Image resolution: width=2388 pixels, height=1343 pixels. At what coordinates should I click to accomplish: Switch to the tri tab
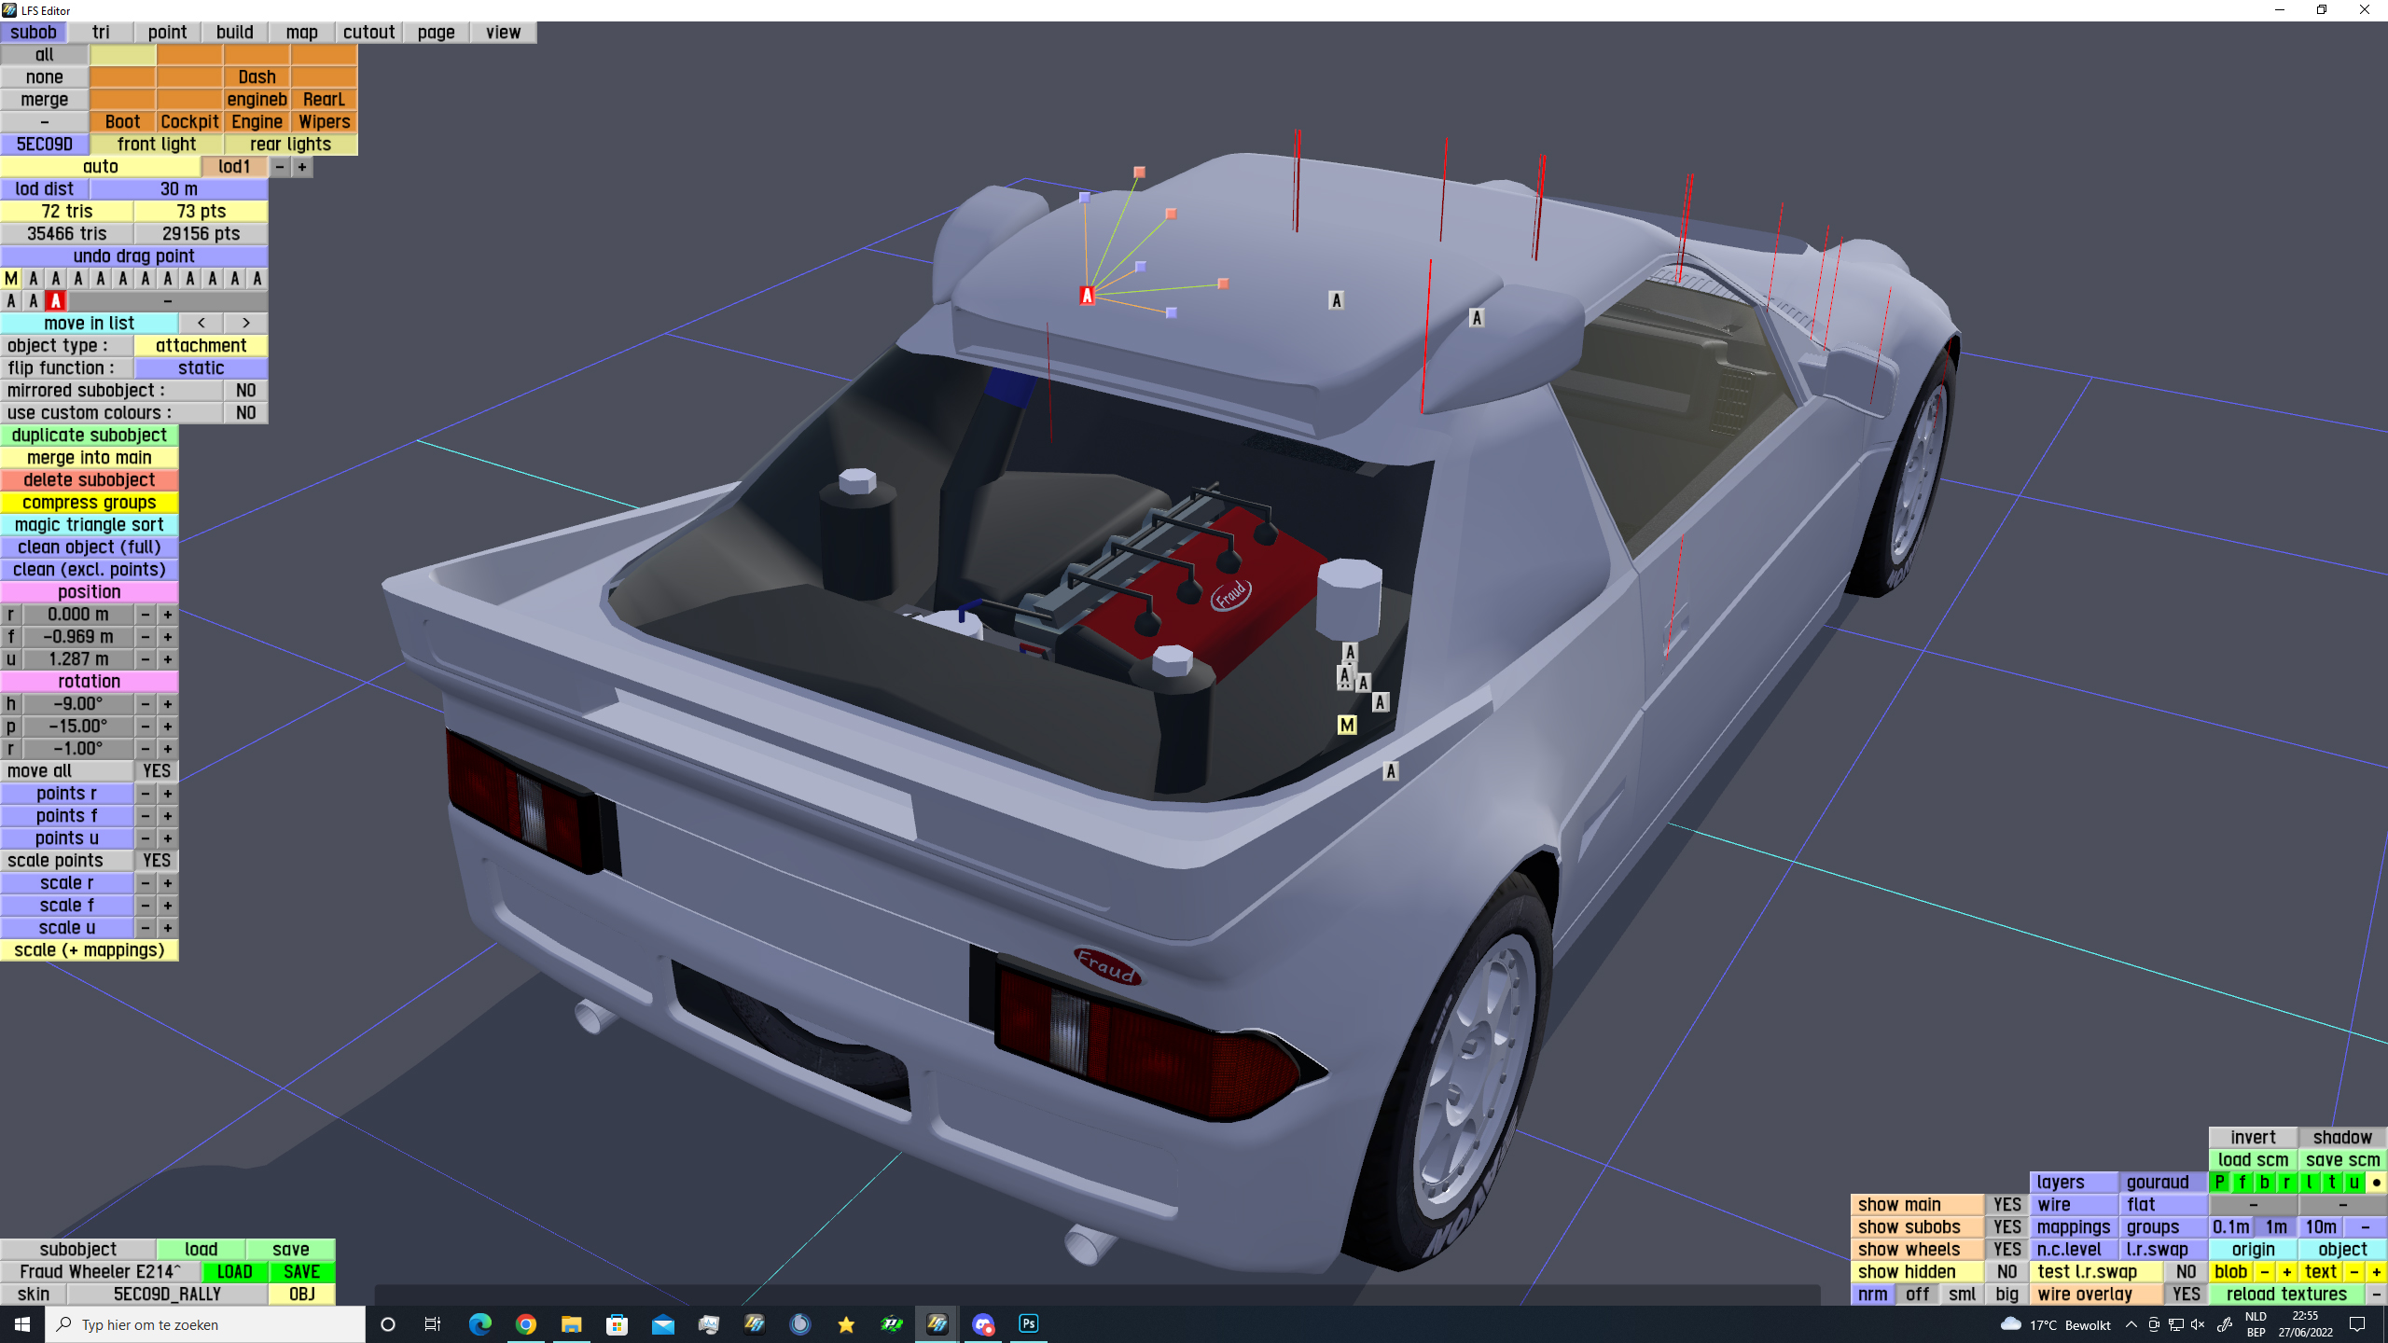(101, 32)
